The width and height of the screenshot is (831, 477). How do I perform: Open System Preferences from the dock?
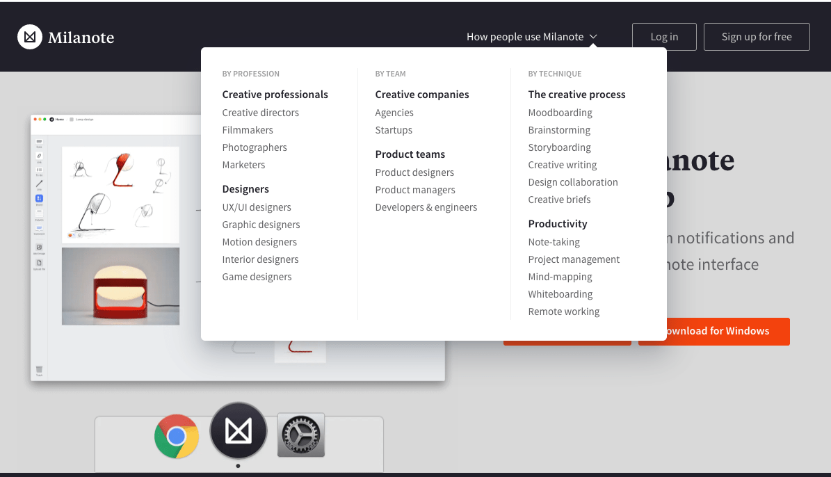pyautogui.click(x=300, y=434)
